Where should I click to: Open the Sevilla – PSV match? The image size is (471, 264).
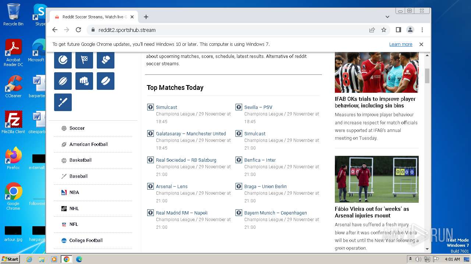point(258,107)
